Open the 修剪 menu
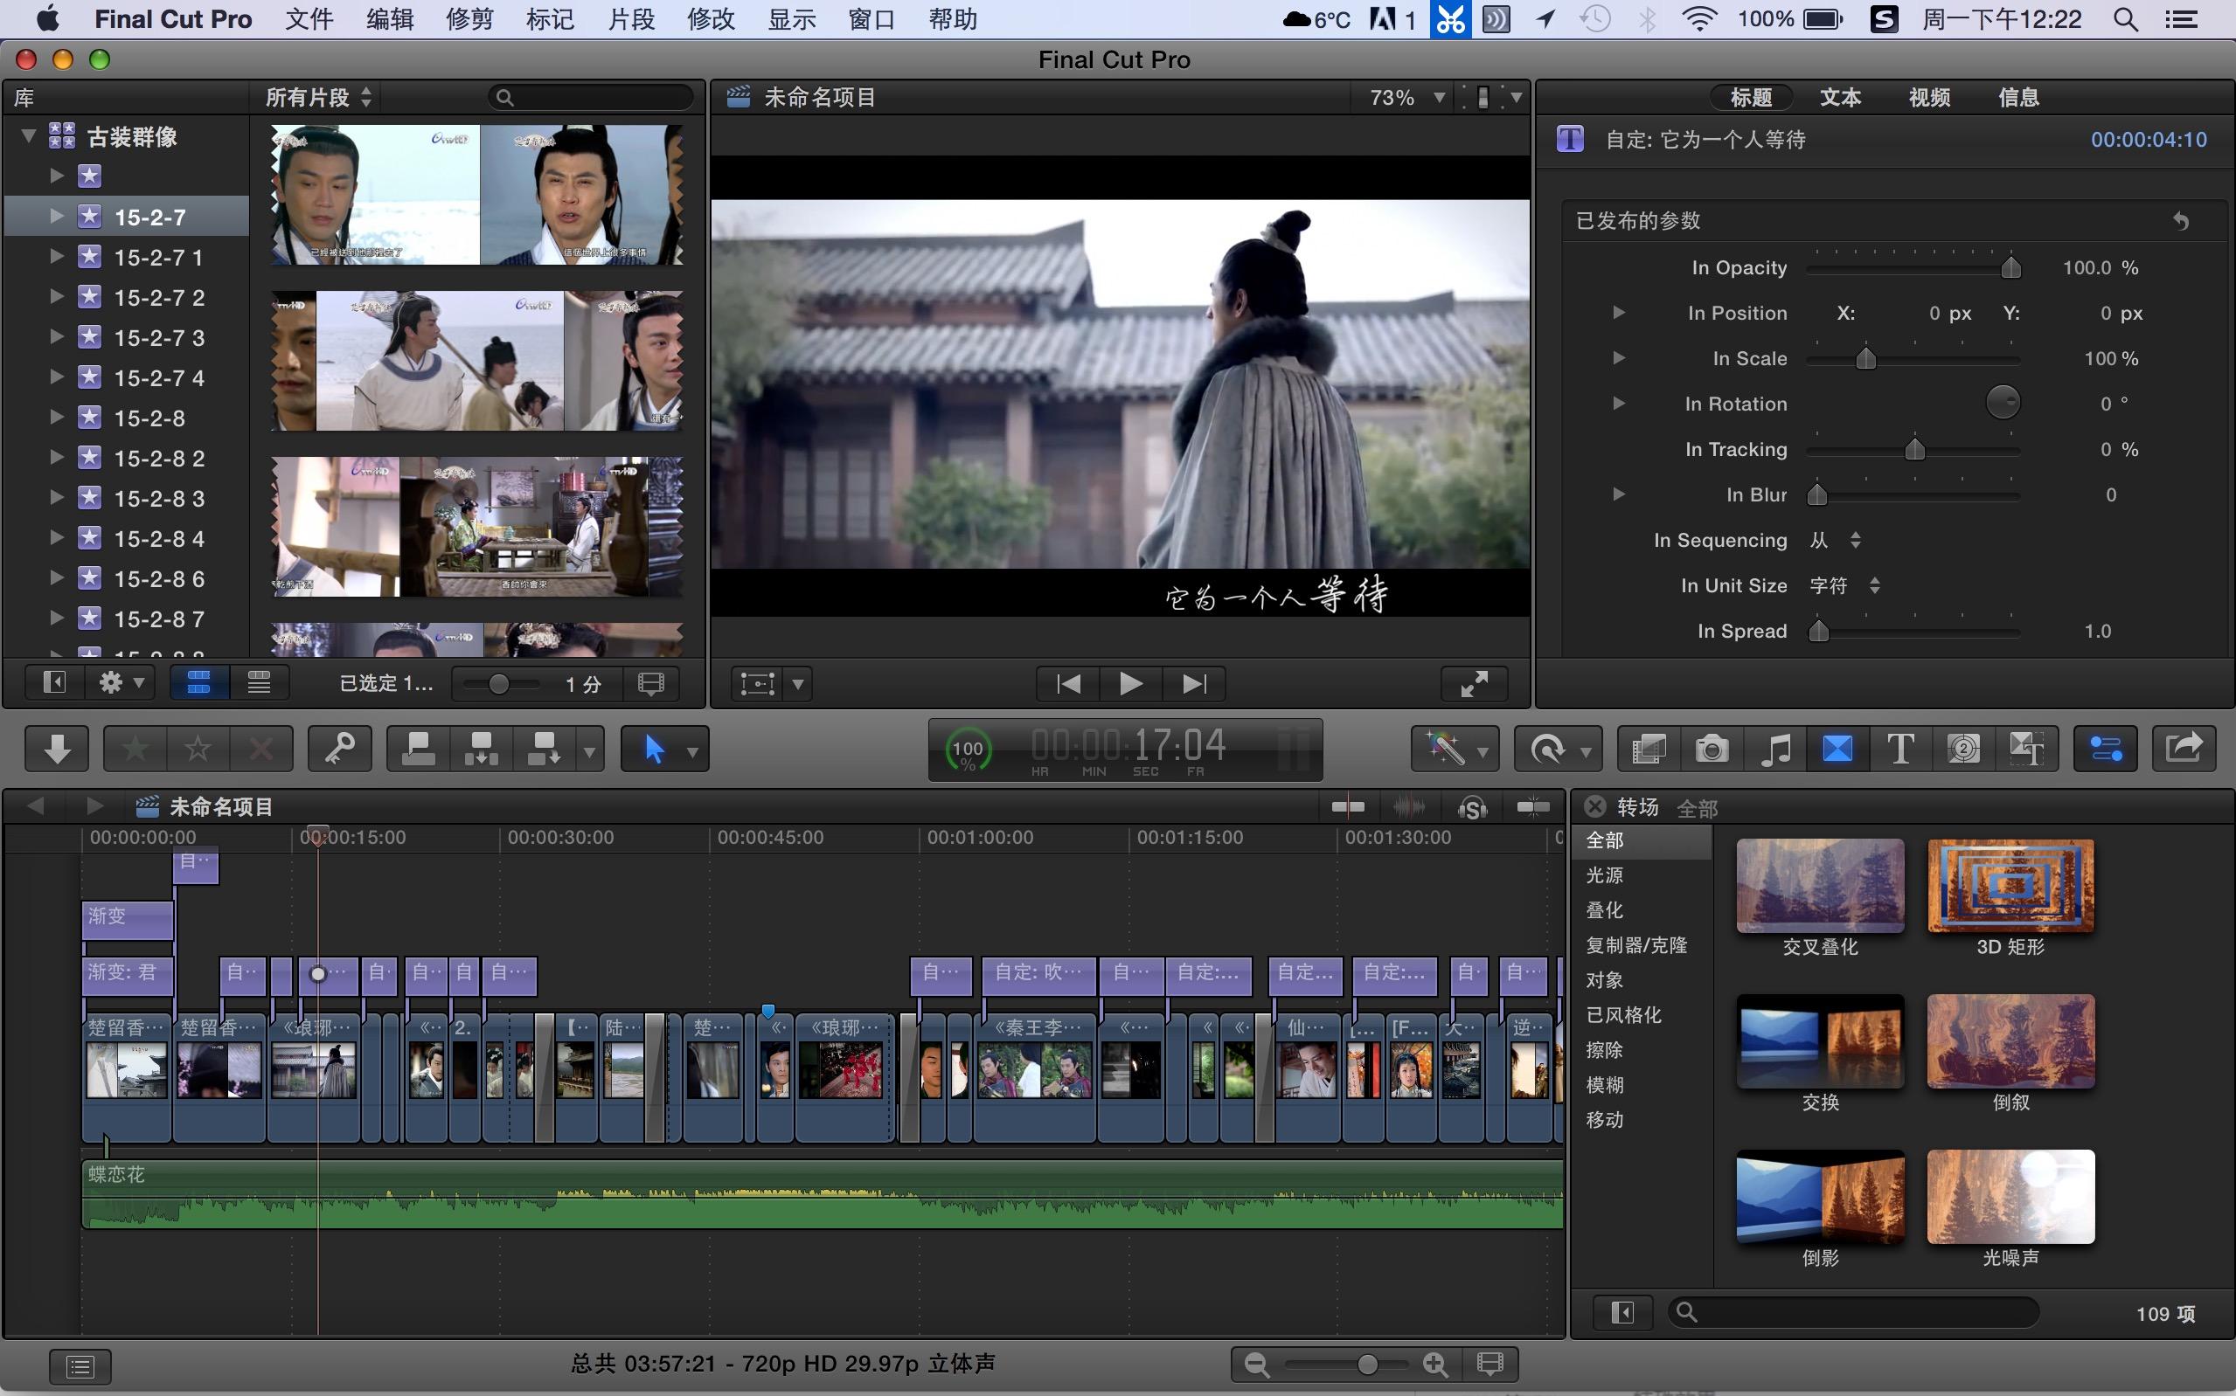This screenshot has height=1396, width=2236. click(x=469, y=19)
